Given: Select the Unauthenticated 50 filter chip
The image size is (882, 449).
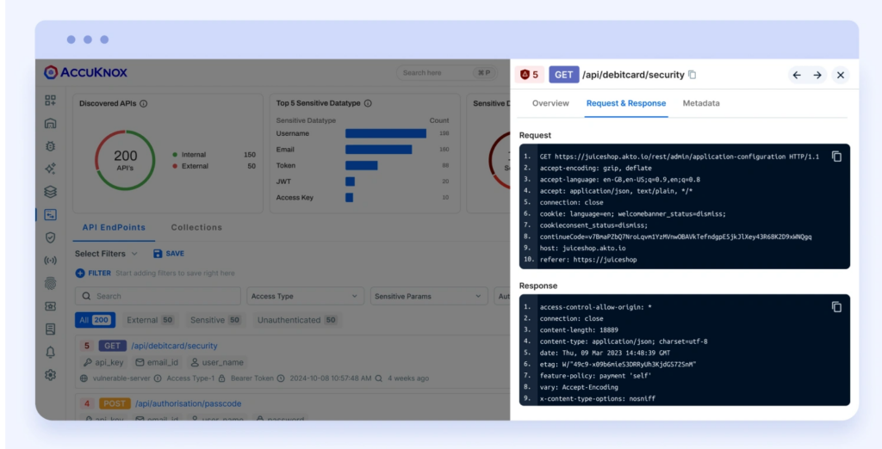Looking at the screenshot, I should (x=297, y=320).
